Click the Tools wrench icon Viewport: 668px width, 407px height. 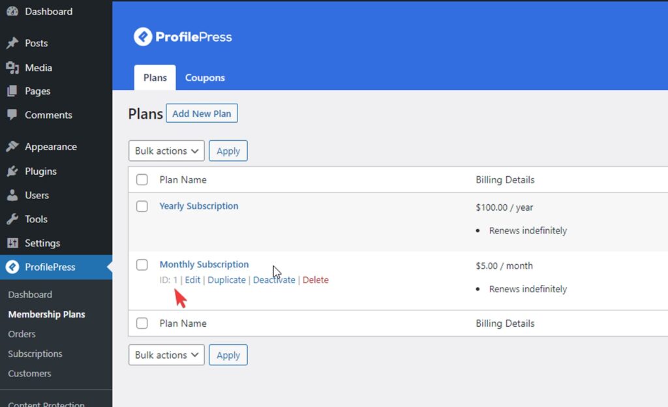[x=12, y=219]
